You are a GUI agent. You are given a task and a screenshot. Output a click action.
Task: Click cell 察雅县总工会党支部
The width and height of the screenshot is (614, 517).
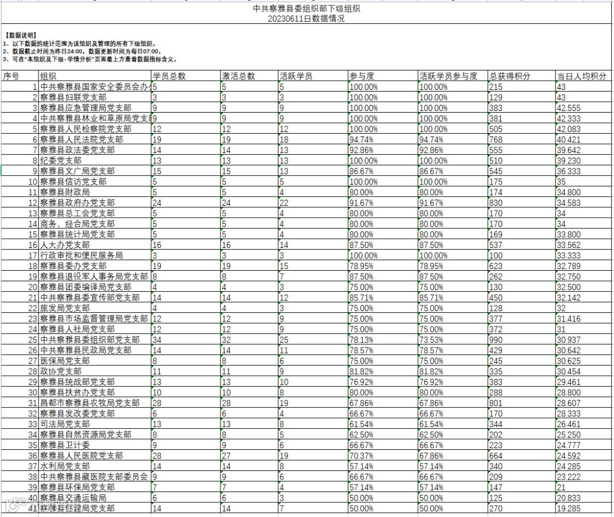pyautogui.click(x=95, y=213)
